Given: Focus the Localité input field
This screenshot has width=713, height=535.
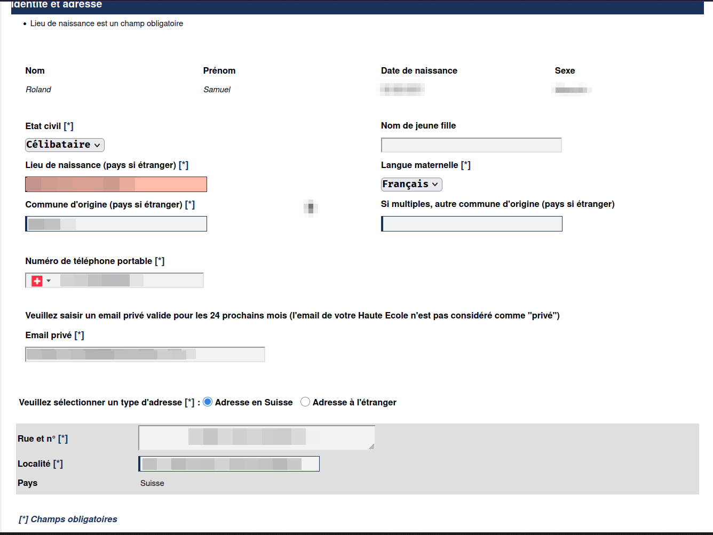Looking at the screenshot, I should pos(229,464).
